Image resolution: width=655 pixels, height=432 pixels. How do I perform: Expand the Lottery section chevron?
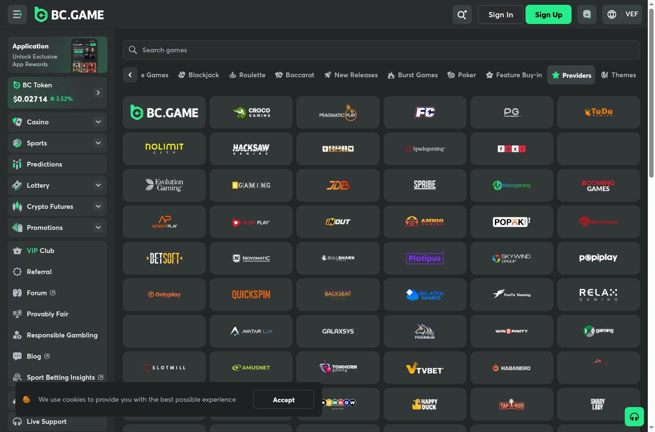click(98, 185)
